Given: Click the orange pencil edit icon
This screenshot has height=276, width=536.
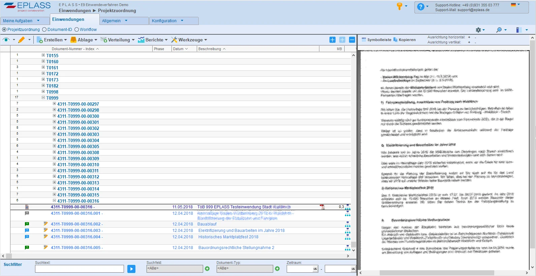Looking at the screenshot, I should [22, 40].
